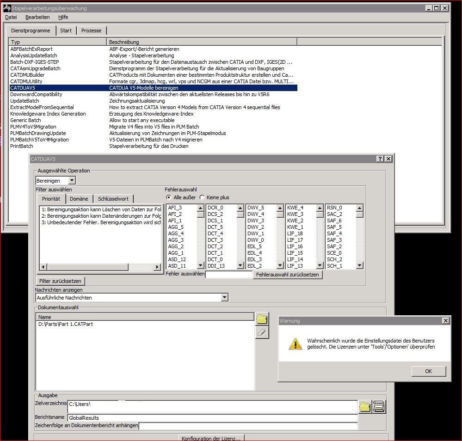Click down arrow of DWV error list scrollbar
This screenshot has width=462, height=441.
[x=280, y=265]
